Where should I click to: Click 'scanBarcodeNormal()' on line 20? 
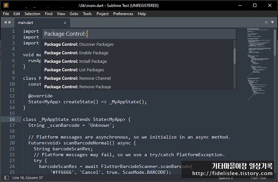point(89,143)
